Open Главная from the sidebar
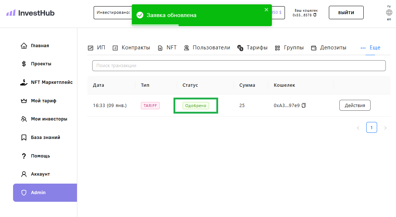Screen dimensions: 396x217 pos(40,46)
